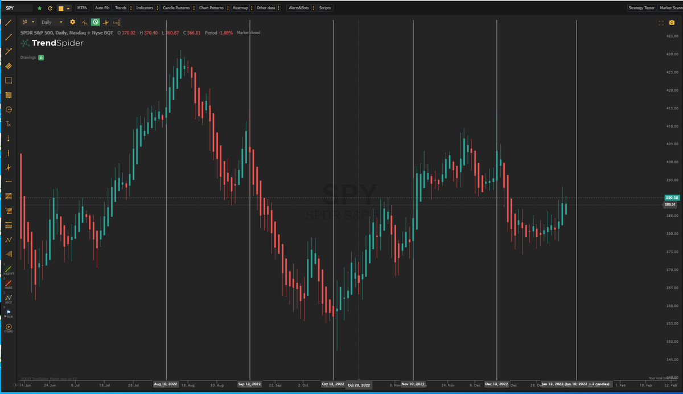The width and height of the screenshot is (683, 394).
Task: Choose the resist line preset
Action: [x=9, y=284]
